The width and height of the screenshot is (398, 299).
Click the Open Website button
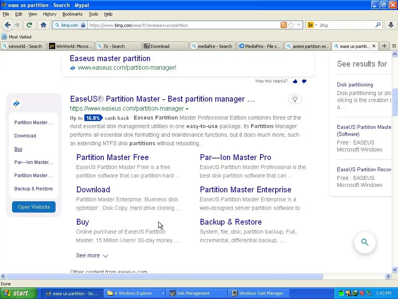tap(34, 207)
